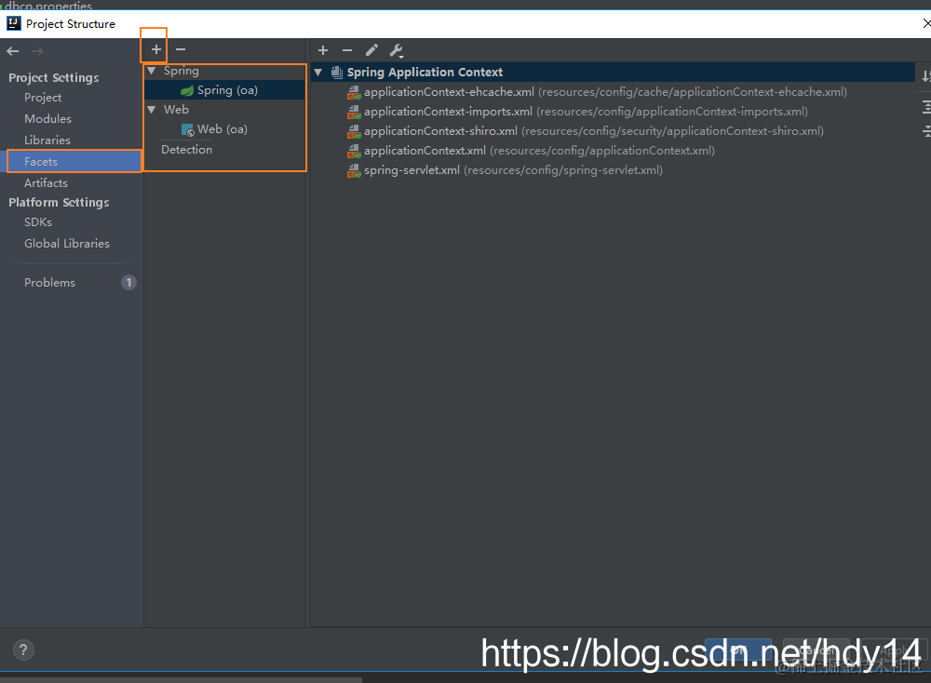Click applicationContext.xml file icon
931x683 pixels.
[354, 151]
